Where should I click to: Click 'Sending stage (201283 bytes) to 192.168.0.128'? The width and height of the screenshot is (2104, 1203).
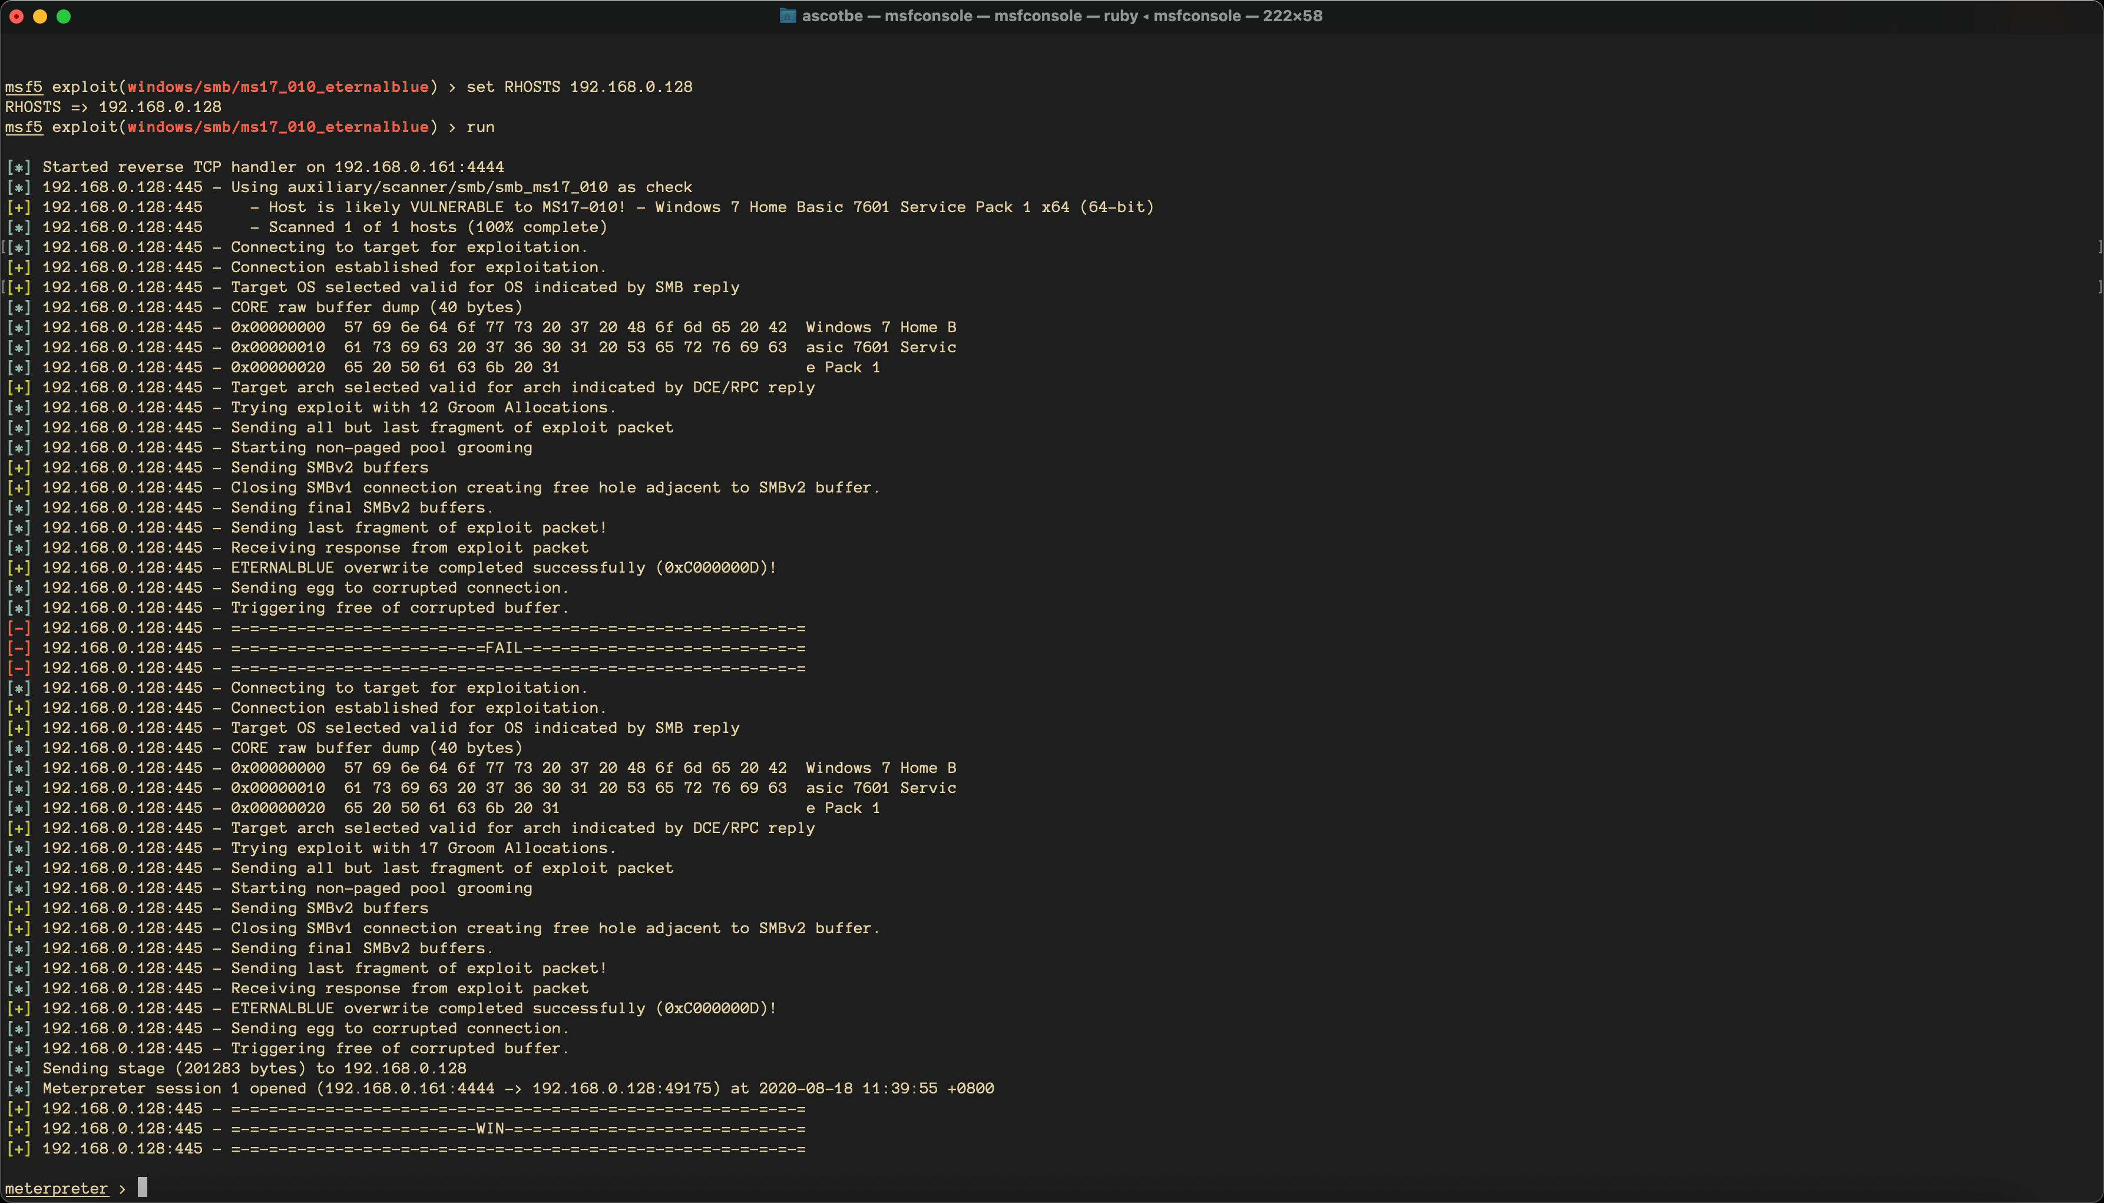click(x=254, y=1068)
